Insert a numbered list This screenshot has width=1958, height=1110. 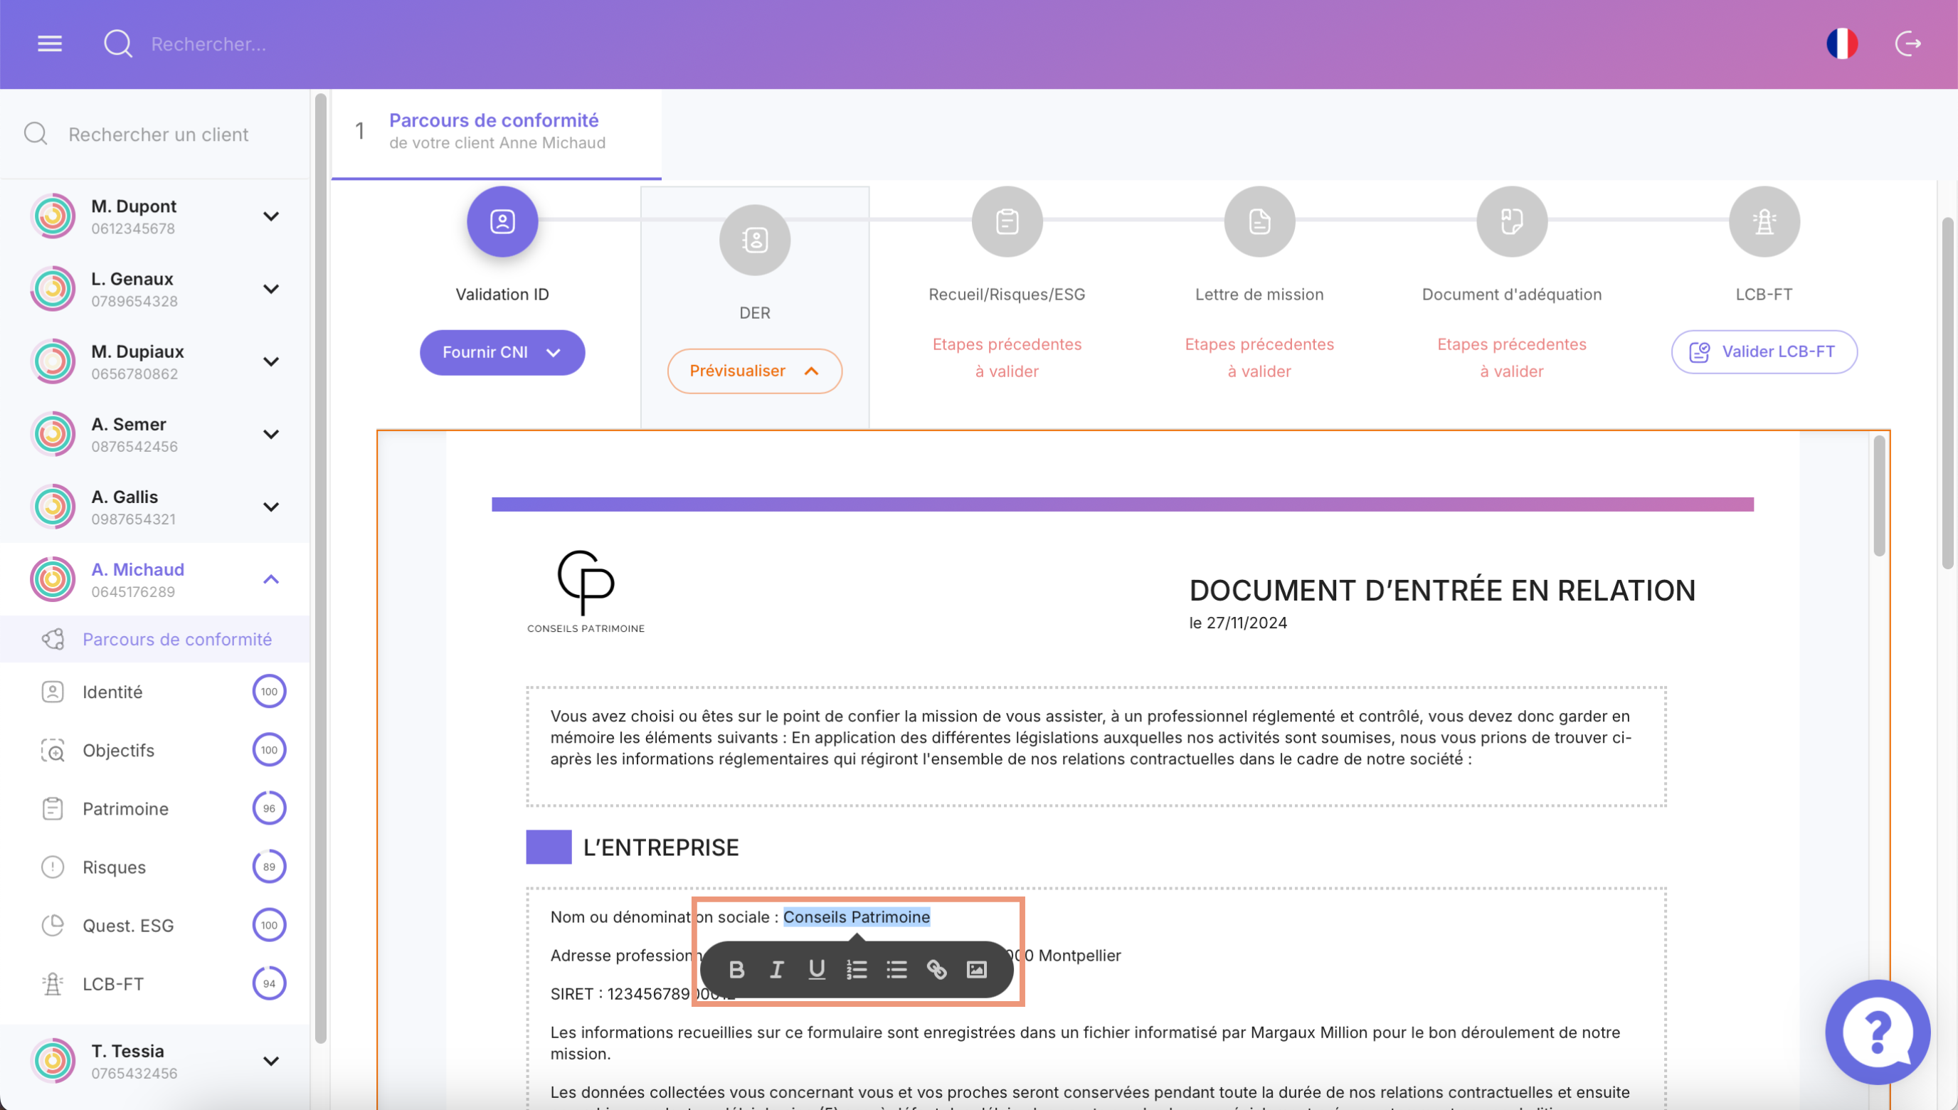857,969
